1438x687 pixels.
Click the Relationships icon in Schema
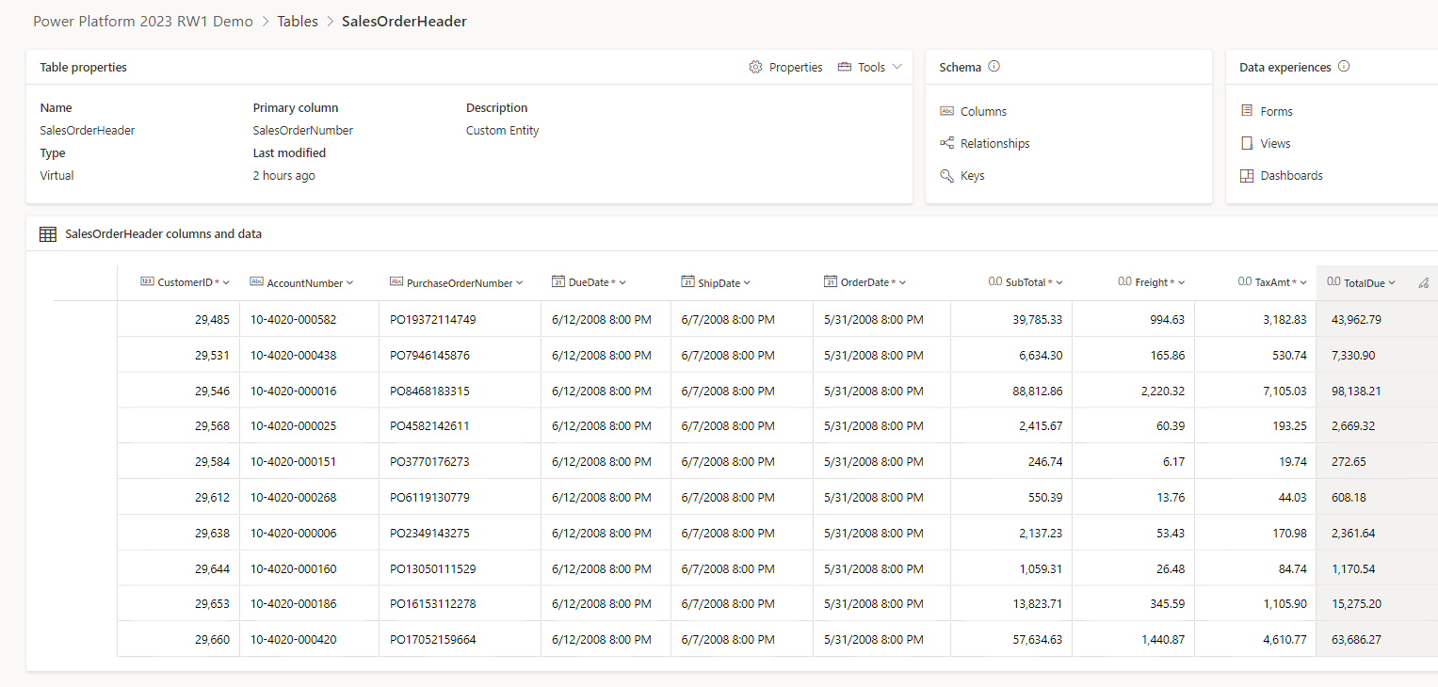[x=946, y=143]
